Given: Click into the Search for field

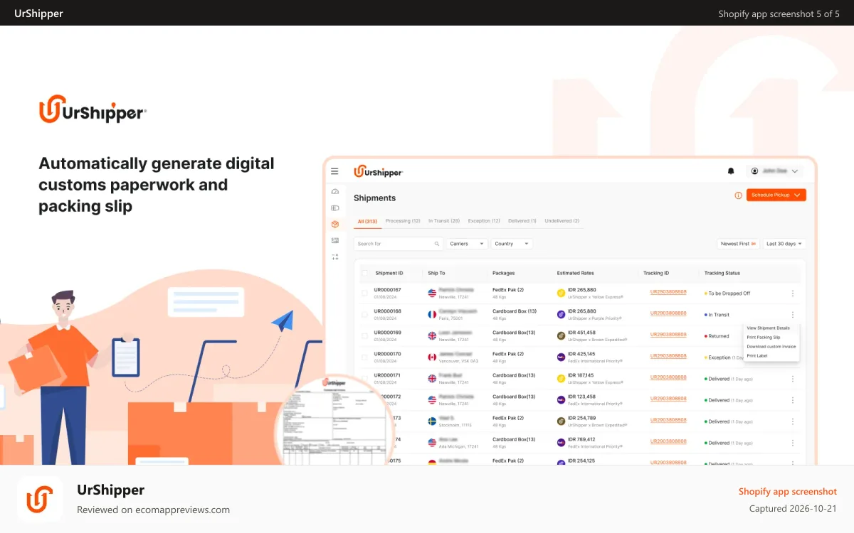Looking at the screenshot, I should [x=399, y=244].
